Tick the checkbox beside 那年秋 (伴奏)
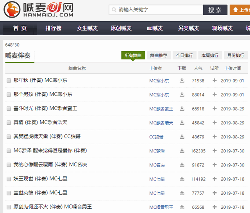Viewport: 250px width, 213px height. tap(9, 81)
